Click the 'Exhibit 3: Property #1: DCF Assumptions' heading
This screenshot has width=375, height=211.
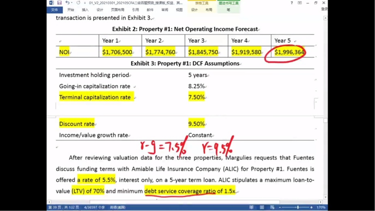(x=185, y=63)
